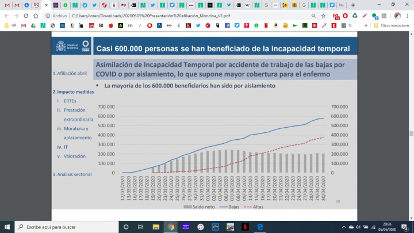Open Chrome's three-dot menu
The image size is (414, 233).
[x=408, y=16]
